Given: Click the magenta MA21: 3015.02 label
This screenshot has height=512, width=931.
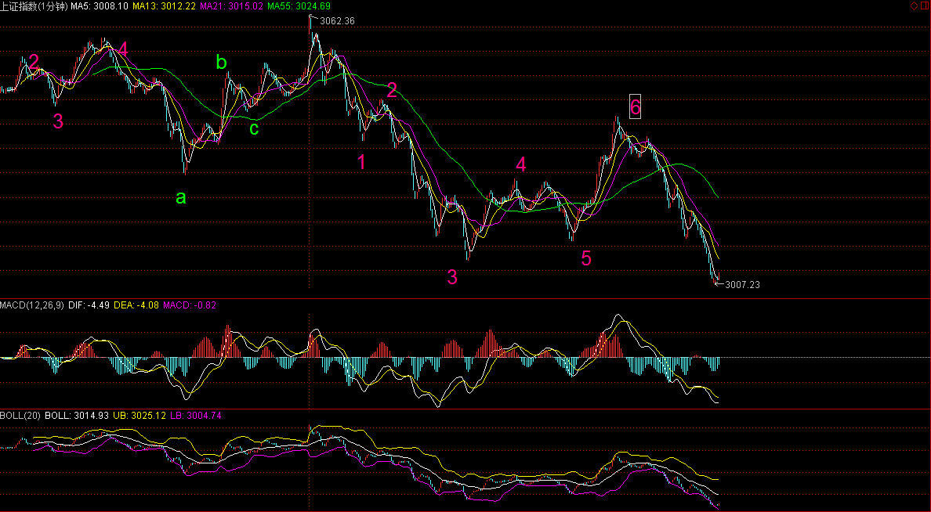Looking at the screenshot, I should 232,6.
